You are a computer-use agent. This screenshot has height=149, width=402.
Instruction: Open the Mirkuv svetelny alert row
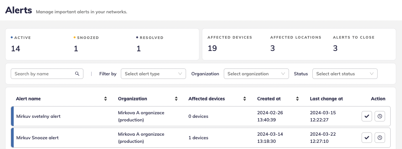[38, 116]
